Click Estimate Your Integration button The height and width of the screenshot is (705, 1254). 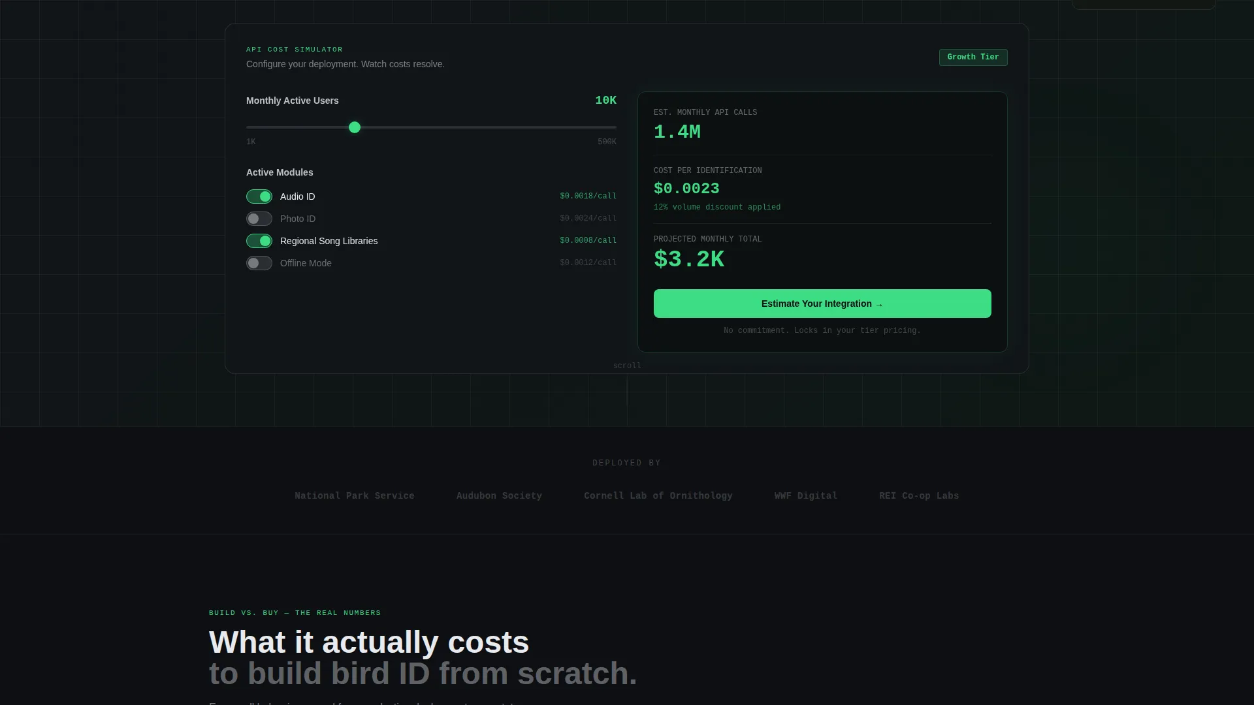tap(822, 304)
